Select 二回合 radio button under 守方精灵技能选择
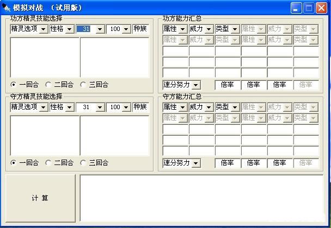The image size is (331, 228). [x=48, y=163]
